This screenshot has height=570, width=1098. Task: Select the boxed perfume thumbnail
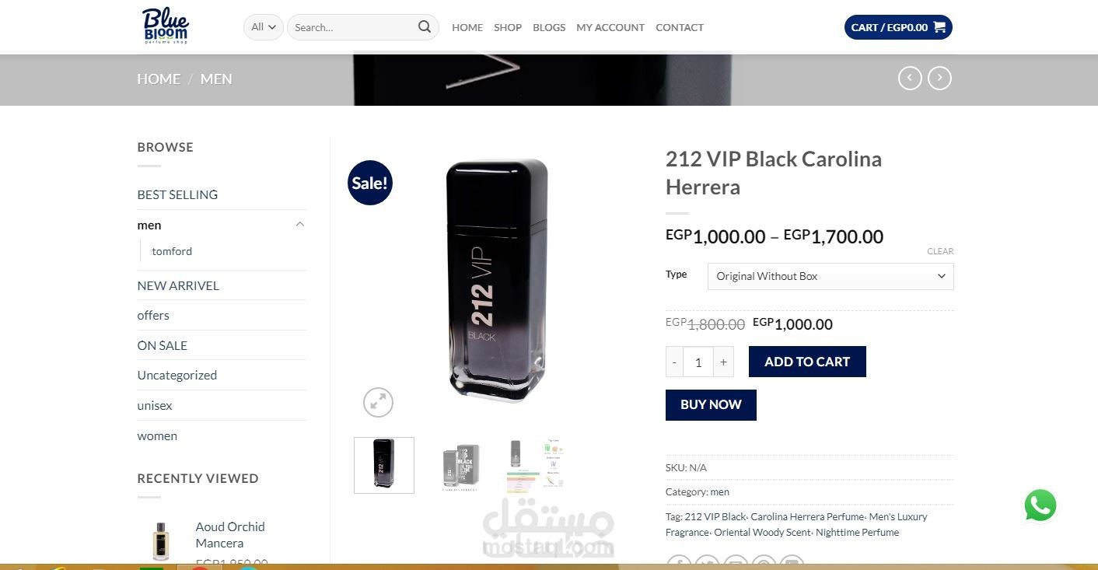click(x=461, y=466)
